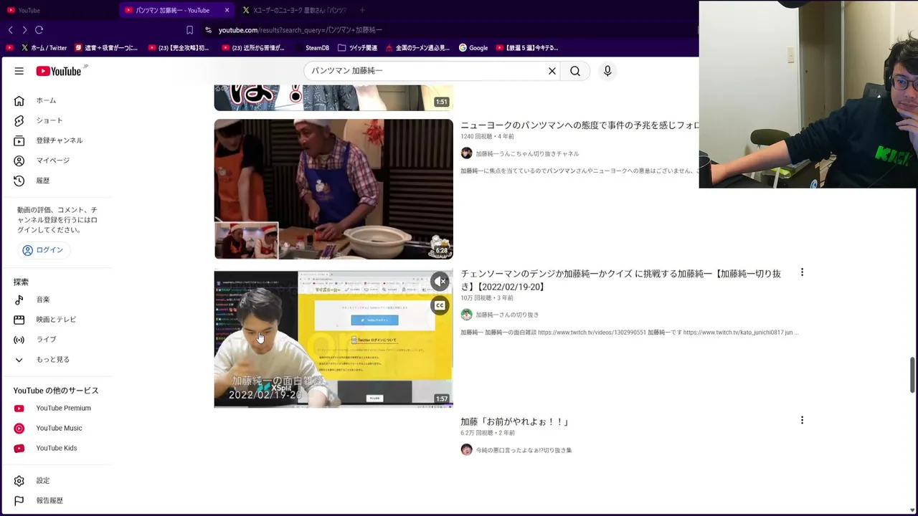Open video title ニューヨークのパンツマンへの態度で事件の予兆
Screen dimensions: 918x516
click(x=579, y=125)
